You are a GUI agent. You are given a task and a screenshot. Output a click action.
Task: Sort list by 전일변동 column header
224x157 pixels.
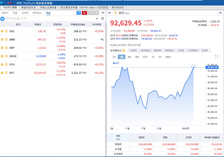click(x=57, y=25)
